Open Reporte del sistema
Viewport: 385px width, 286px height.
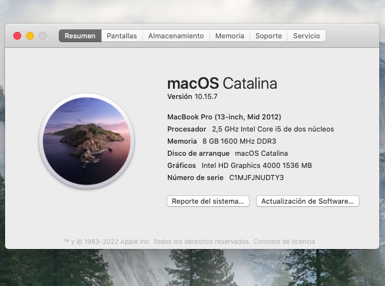[x=208, y=201]
